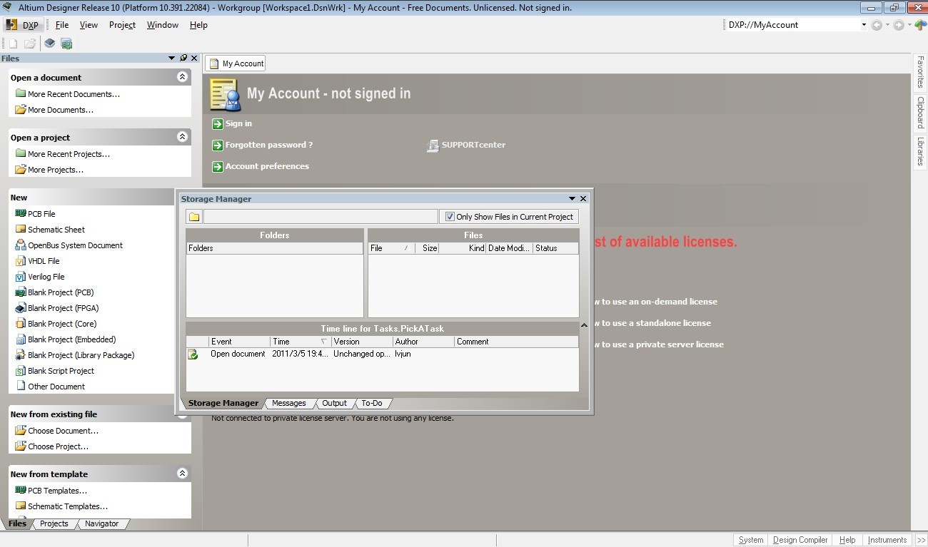Click Blank Project (FPGA) icon
The image size is (928, 547).
coord(21,307)
